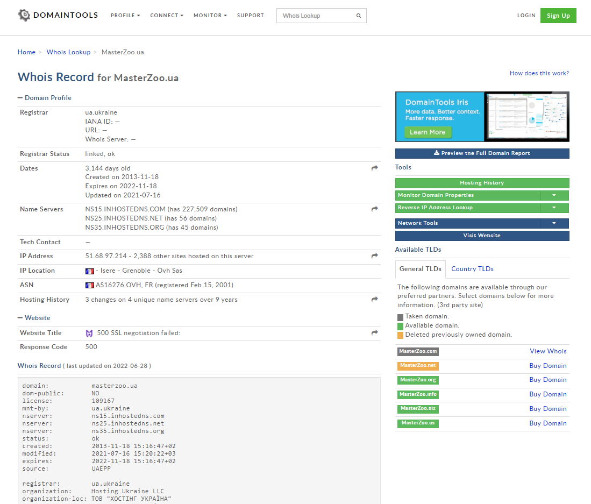Open the Profile dropdown menu
591x504 pixels.
coord(125,16)
